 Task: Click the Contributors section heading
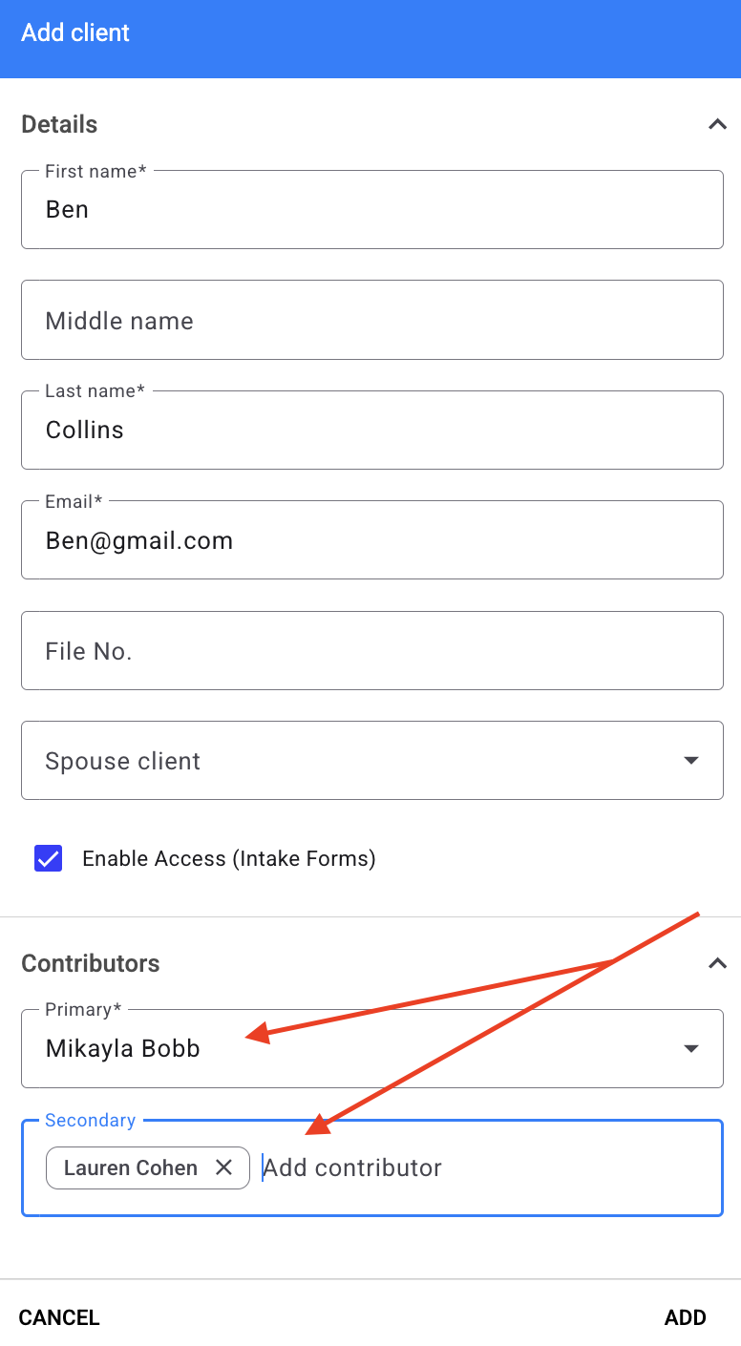tap(91, 963)
